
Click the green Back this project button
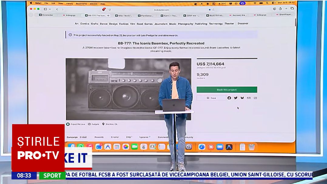click(227, 90)
